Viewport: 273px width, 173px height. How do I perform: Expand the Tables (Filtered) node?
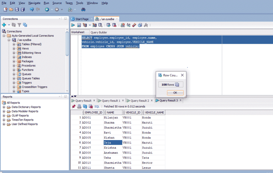tap(14, 44)
